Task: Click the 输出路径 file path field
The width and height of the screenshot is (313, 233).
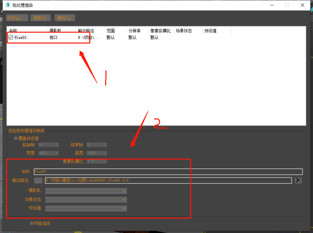Action: tap(168, 180)
